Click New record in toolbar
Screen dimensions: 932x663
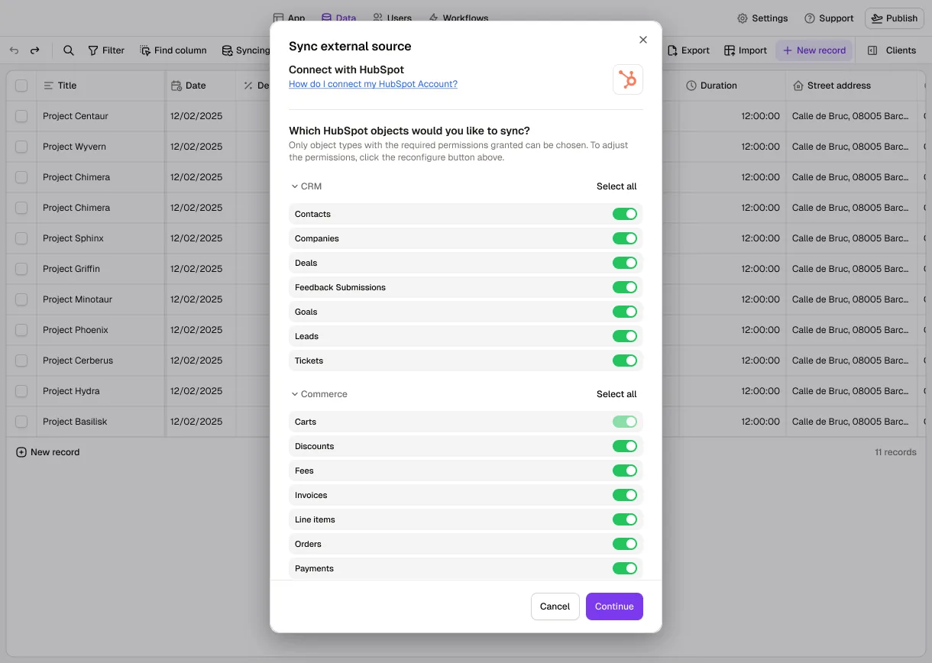[x=814, y=50]
